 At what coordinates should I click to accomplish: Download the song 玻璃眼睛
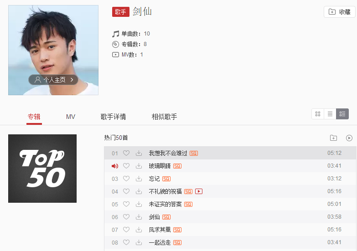(139, 166)
